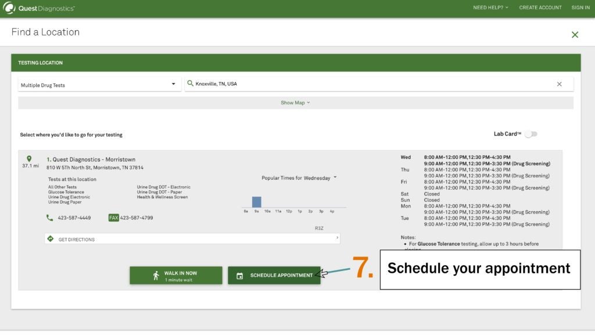Click the Sat Closed hours row

tap(420, 194)
